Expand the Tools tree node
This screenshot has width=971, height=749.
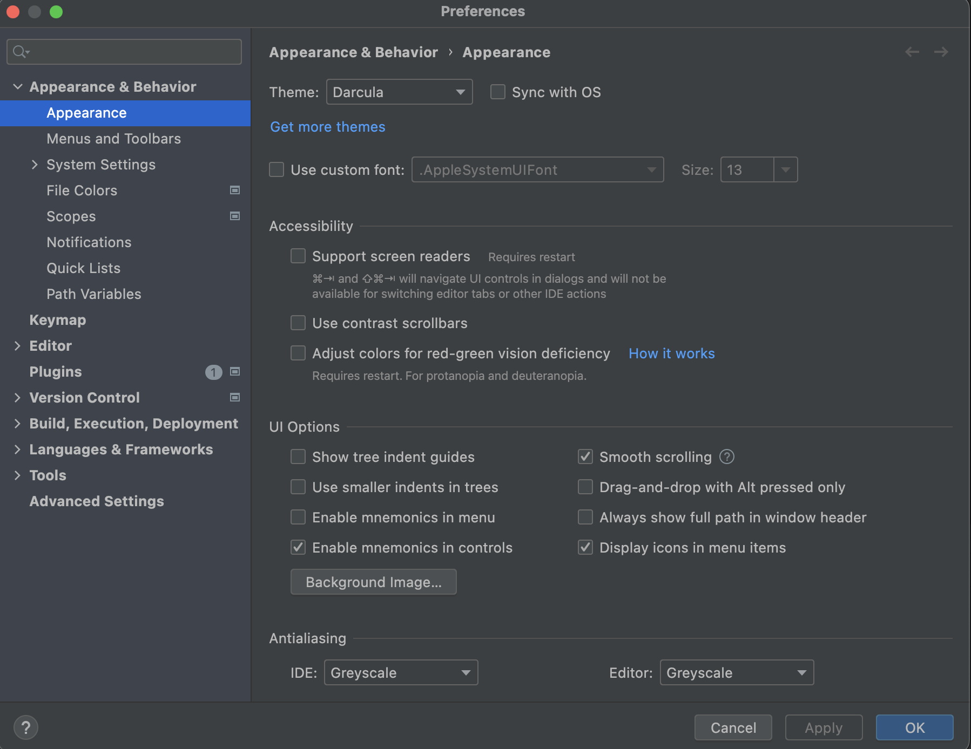click(x=17, y=475)
